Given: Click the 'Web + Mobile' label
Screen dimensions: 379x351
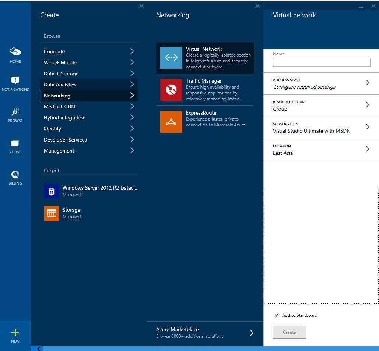Looking at the screenshot, I should click(60, 63).
